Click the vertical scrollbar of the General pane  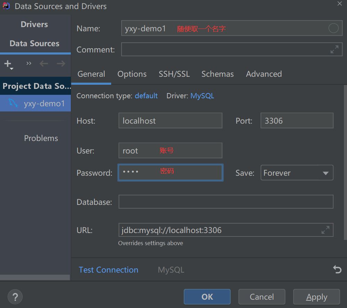pos(345,163)
